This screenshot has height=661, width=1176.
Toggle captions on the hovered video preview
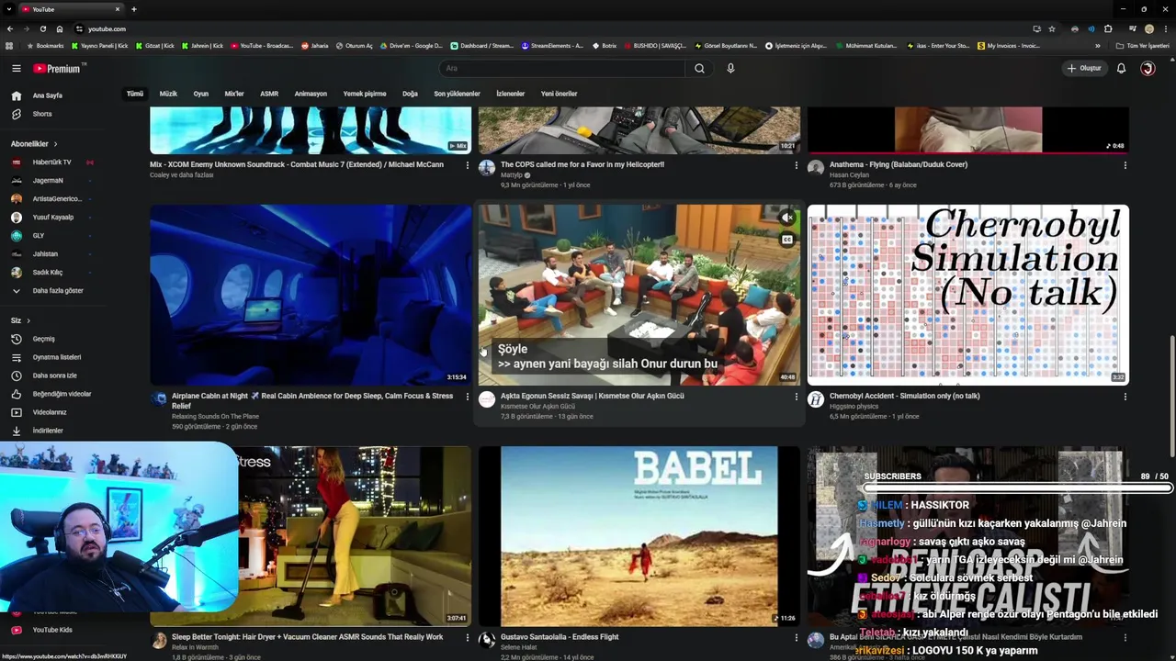point(787,240)
